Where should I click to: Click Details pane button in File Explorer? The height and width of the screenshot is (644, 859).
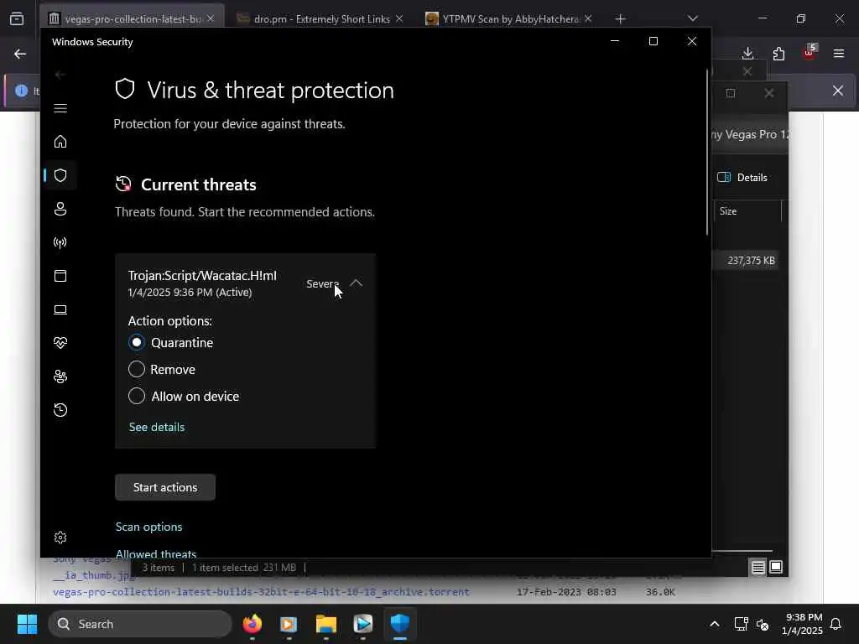click(743, 178)
